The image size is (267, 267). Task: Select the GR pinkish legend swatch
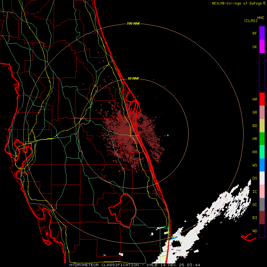[262, 112]
